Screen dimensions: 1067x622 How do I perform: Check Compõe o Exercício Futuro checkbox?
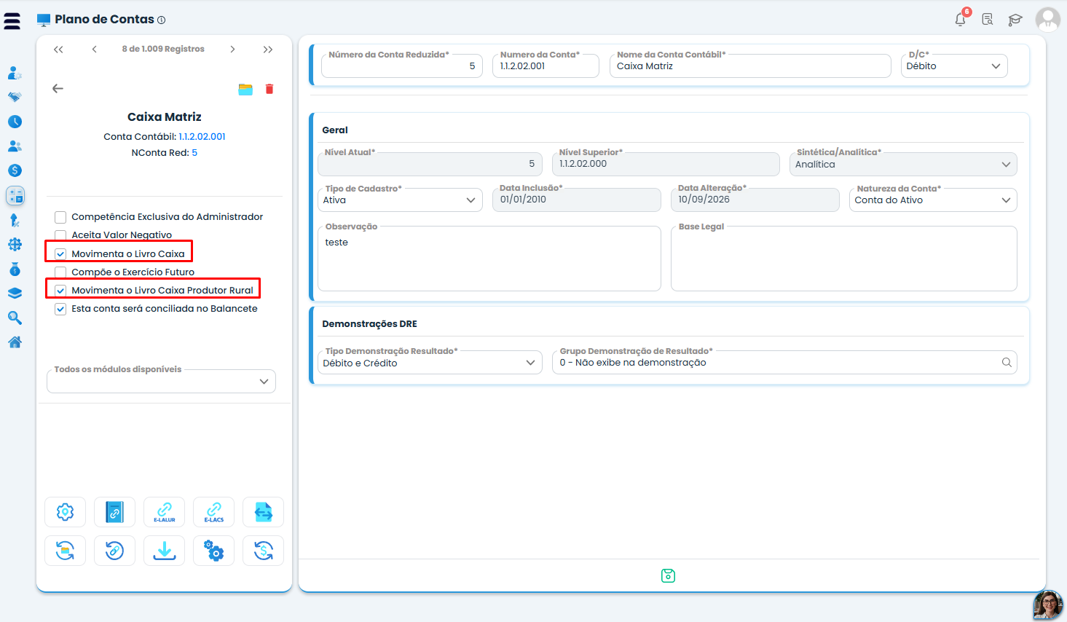(60, 272)
